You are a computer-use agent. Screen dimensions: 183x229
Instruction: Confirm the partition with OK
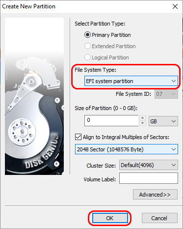pyautogui.click(x=110, y=218)
